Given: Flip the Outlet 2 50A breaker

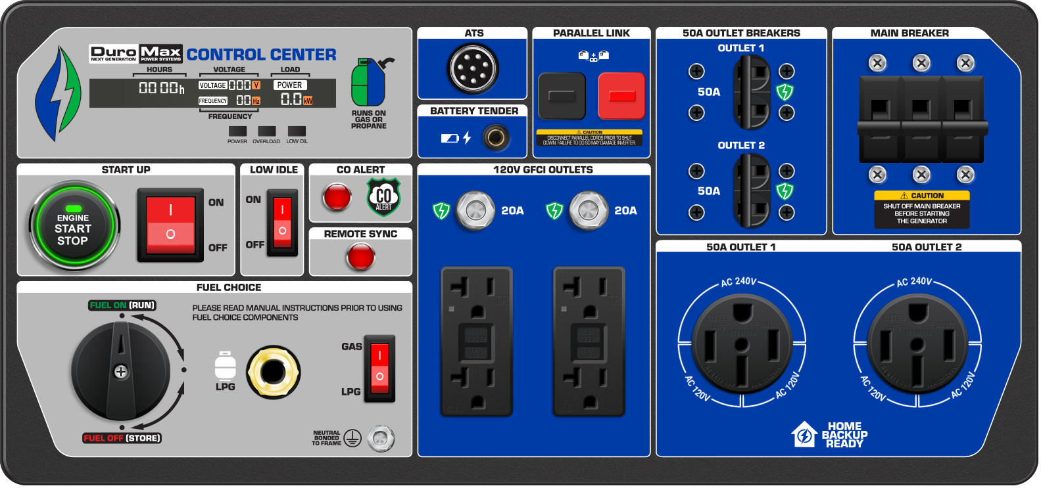Looking at the screenshot, I should pyautogui.click(x=752, y=191).
